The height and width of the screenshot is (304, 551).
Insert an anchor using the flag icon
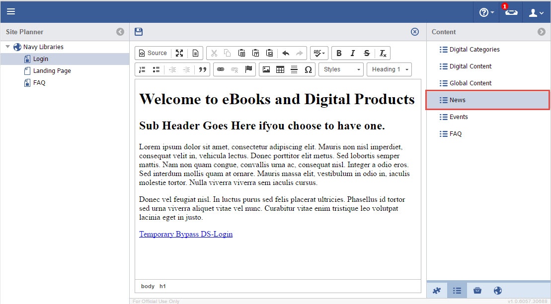click(248, 69)
